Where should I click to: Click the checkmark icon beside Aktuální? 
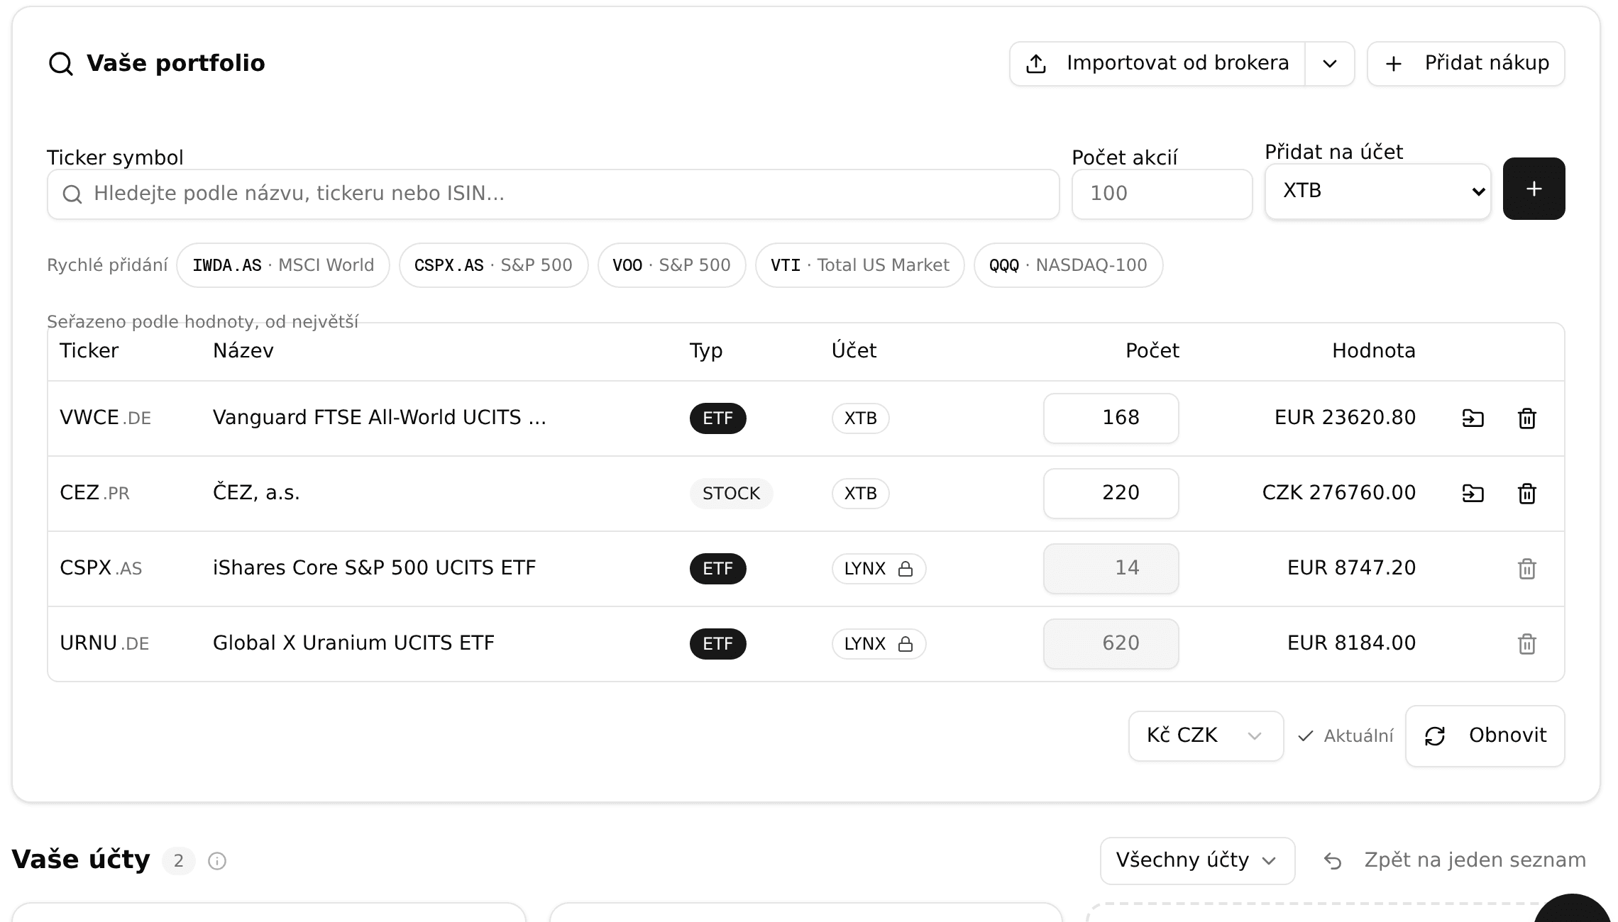click(x=1306, y=736)
